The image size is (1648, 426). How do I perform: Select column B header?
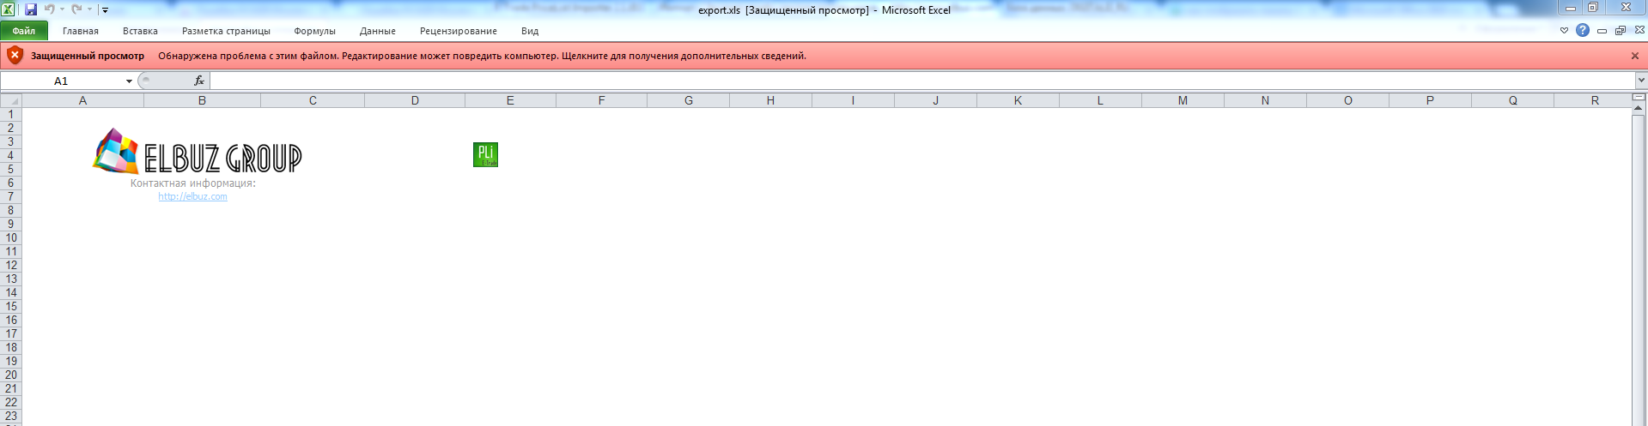[x=202, y=100]
